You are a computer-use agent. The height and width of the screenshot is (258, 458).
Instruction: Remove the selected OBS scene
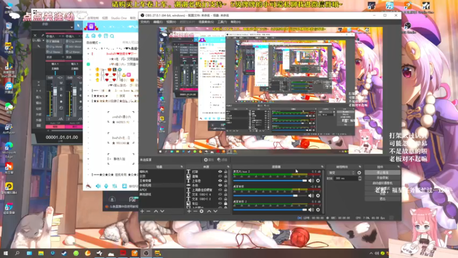pos(148,211)
